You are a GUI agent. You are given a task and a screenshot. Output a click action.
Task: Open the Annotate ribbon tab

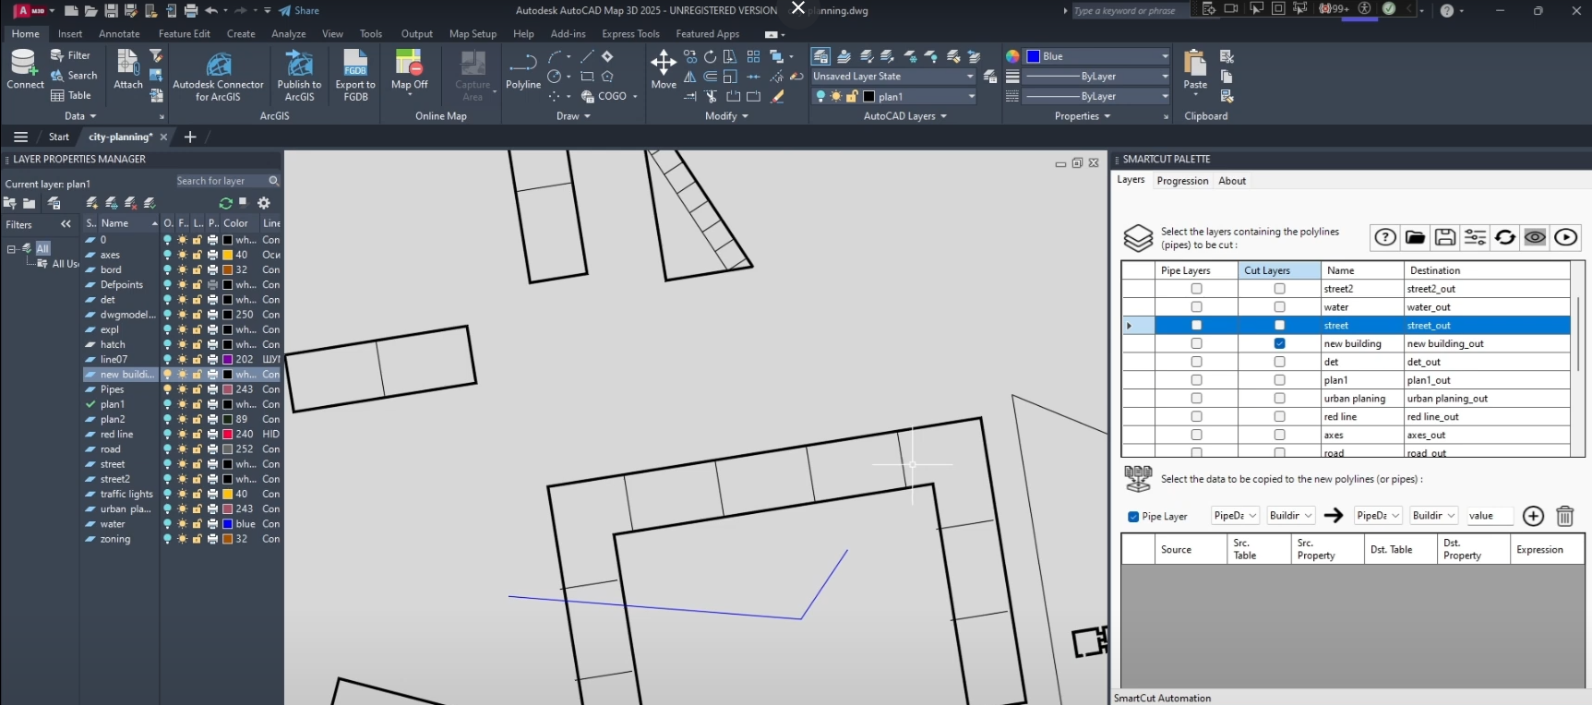(x=119, y=34)
